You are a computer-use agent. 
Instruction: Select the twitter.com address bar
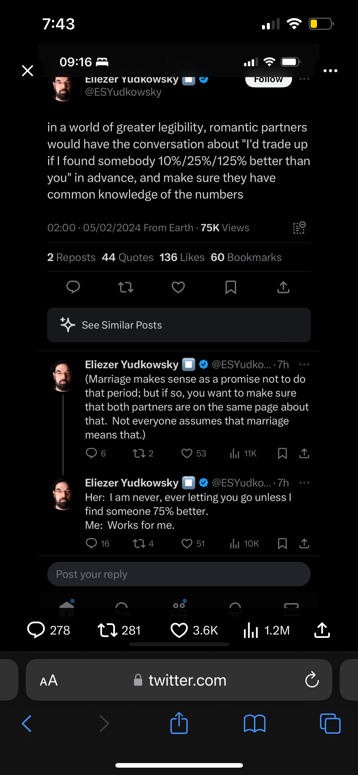[x=179, y=680]
